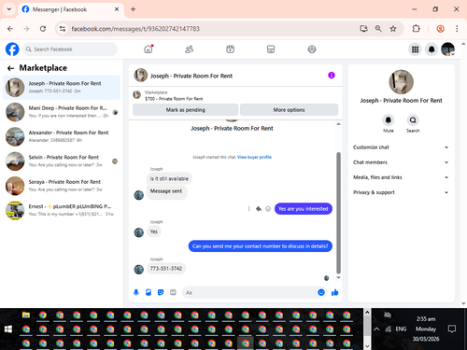Search in conversation using magnifier icon

tap(413, 120)
